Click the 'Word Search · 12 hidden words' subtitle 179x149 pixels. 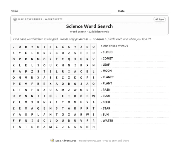pos(89,32)
